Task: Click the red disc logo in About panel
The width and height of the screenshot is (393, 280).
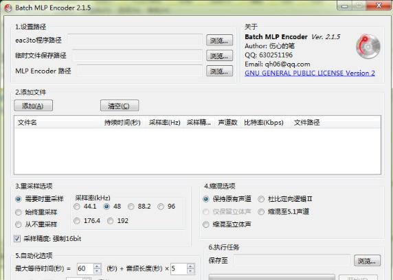Action: click(x=368, y=47)
